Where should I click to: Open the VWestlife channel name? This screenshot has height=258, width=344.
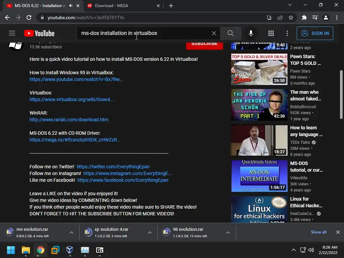[299, 178]
